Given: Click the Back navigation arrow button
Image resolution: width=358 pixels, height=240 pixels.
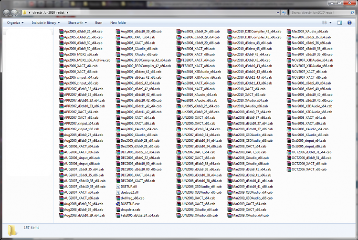Looking at the screenshot, I should tap(6, 12).
